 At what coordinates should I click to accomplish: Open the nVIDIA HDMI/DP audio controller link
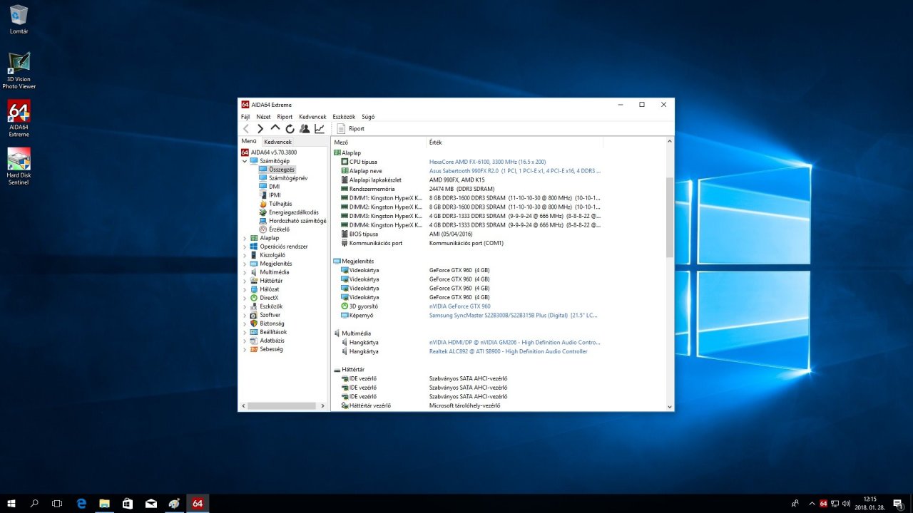click(x=515, y=343)
